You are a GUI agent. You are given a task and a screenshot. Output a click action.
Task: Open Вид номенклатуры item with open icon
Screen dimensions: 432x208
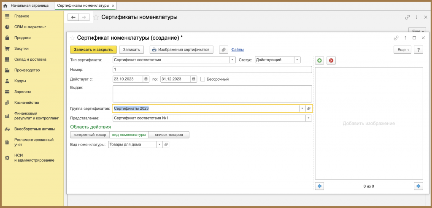166,144
